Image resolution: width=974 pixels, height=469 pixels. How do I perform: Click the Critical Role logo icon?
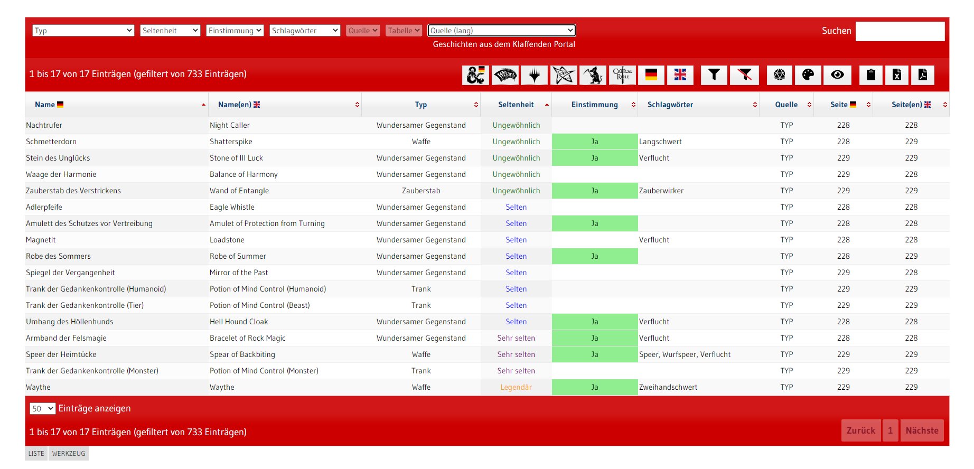(x=622, y=75)
